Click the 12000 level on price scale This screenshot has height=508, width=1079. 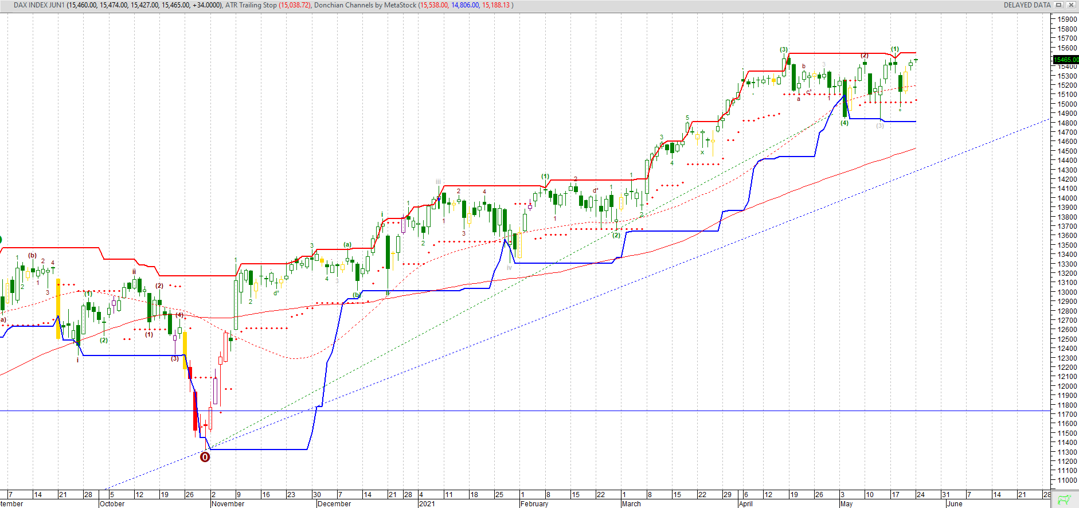pos(1067,386)
